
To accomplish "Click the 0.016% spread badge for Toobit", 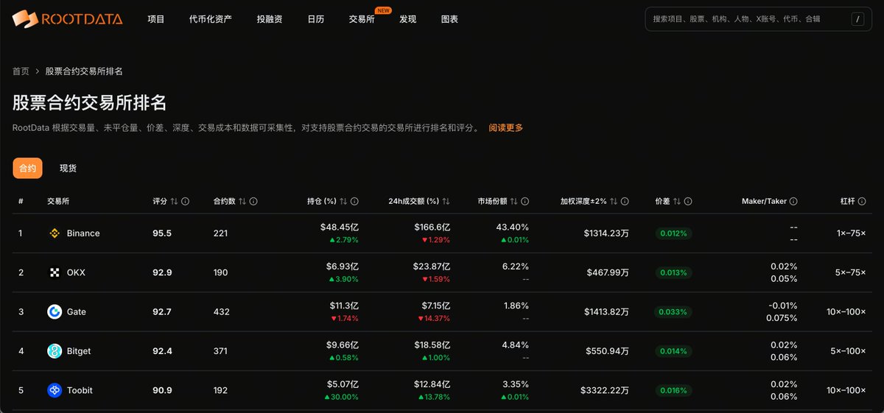I will (x=673, y=390).
